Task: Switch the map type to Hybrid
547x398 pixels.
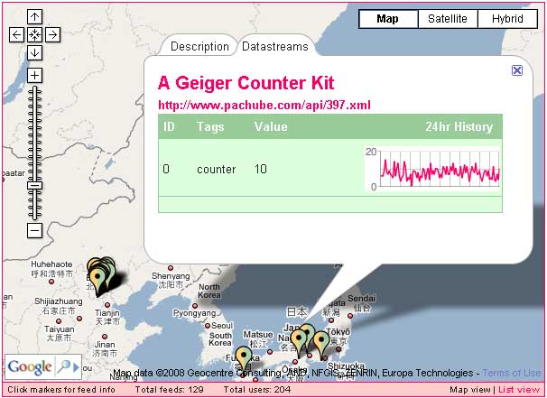Action: tap(507, 18)
